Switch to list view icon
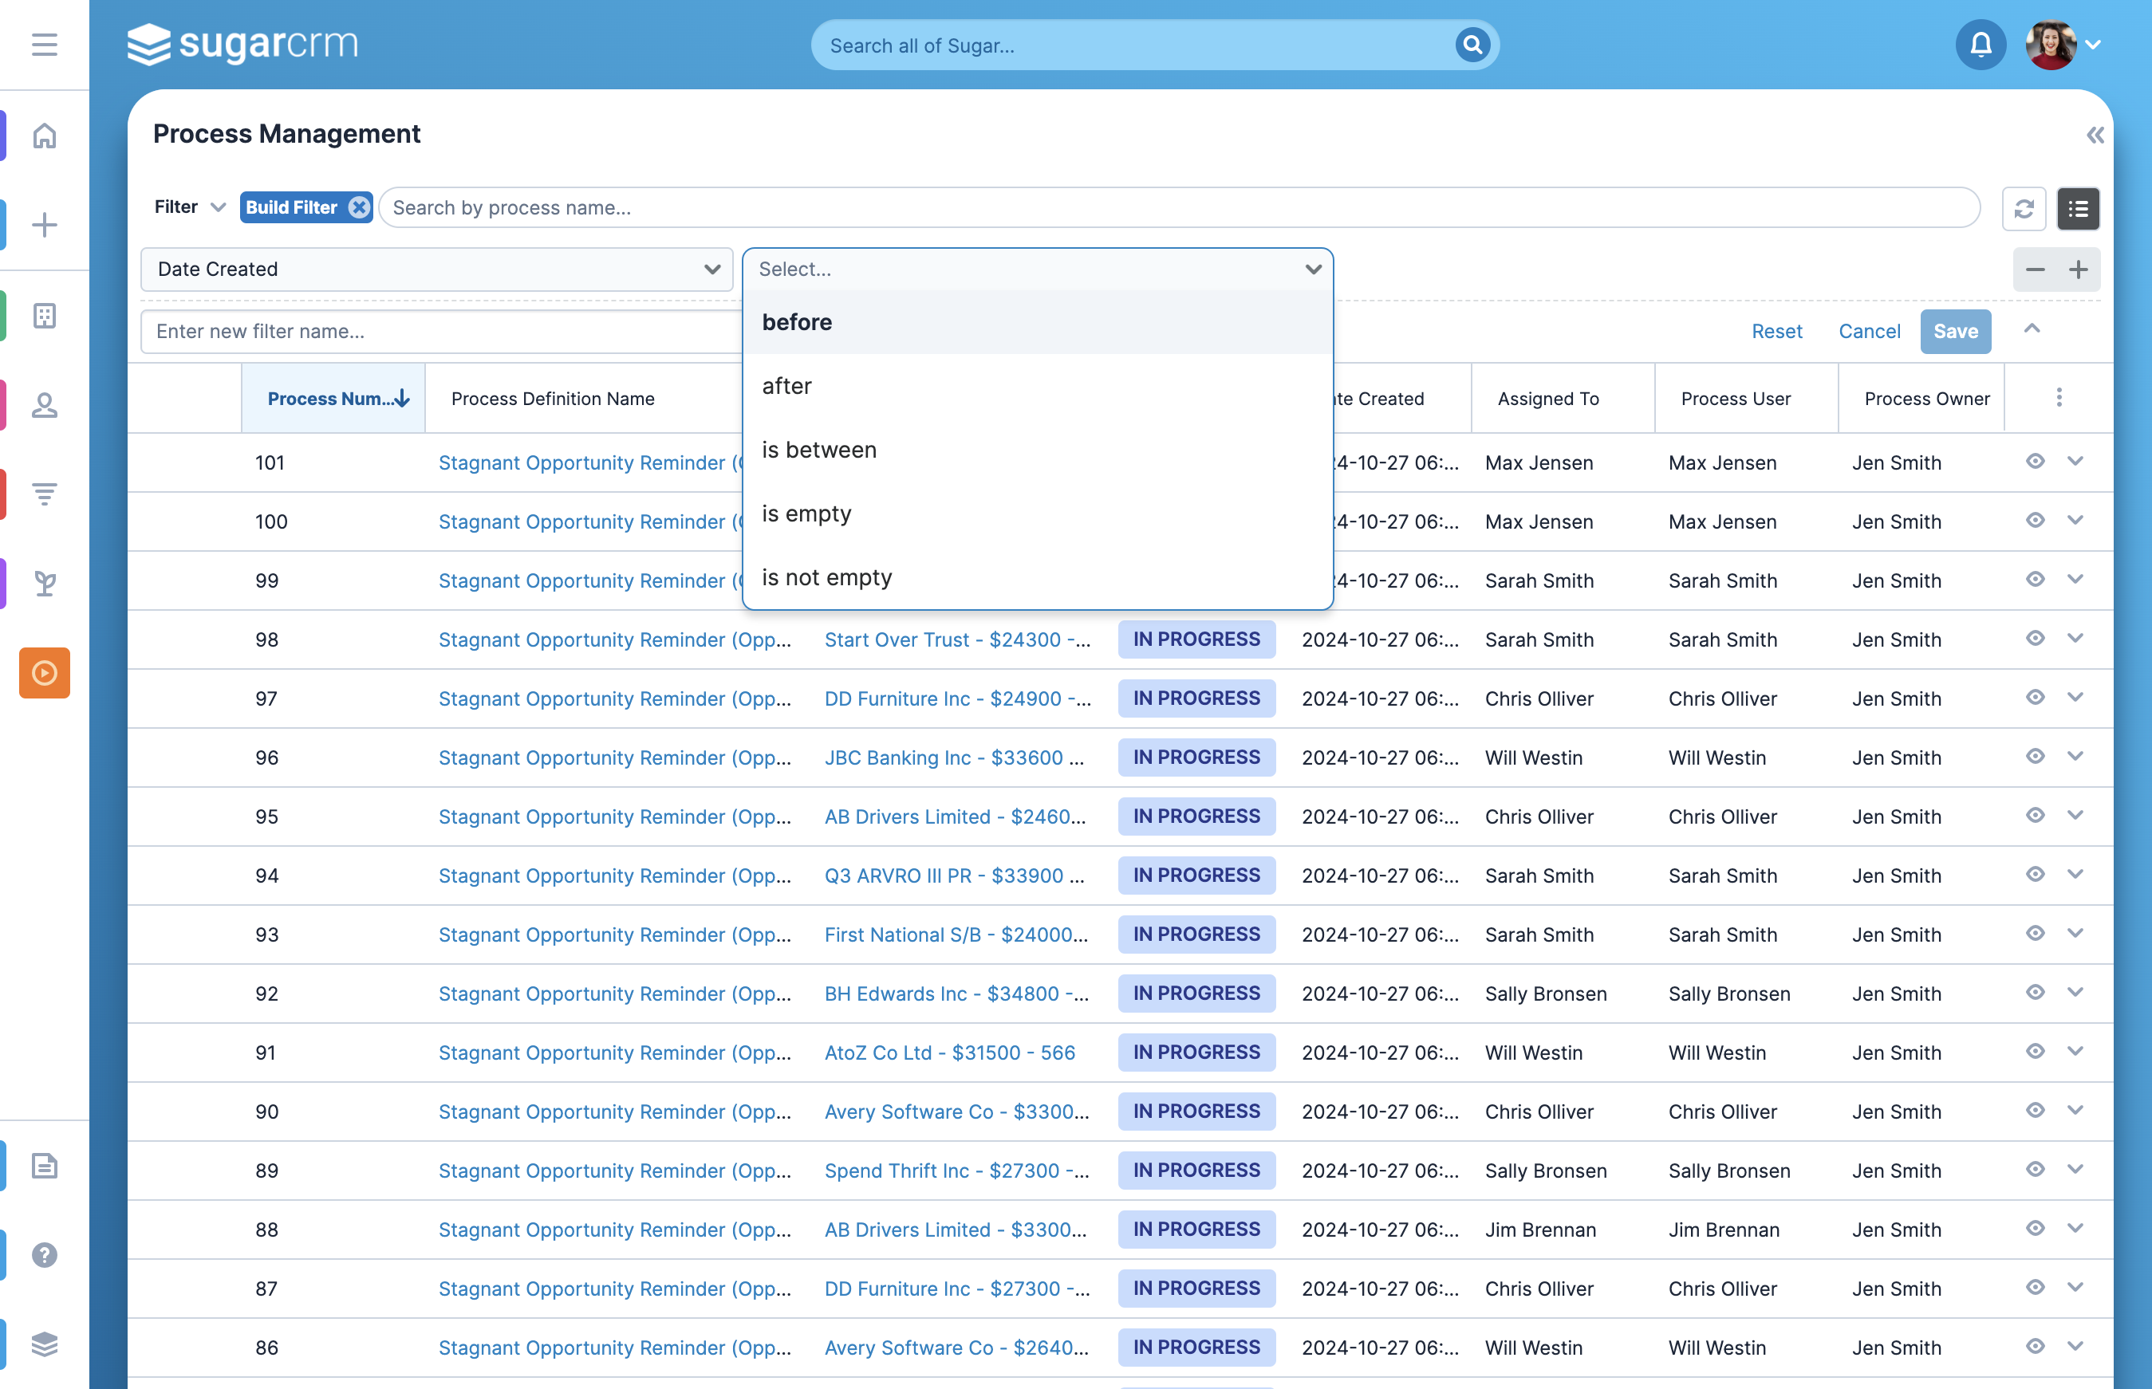Viewport: 2152px width, 1389px height. pos(2078,209)
